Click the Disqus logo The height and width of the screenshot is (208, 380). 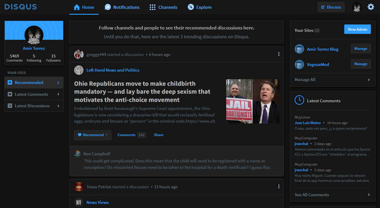pyautogui.click(x=21, y=7)
